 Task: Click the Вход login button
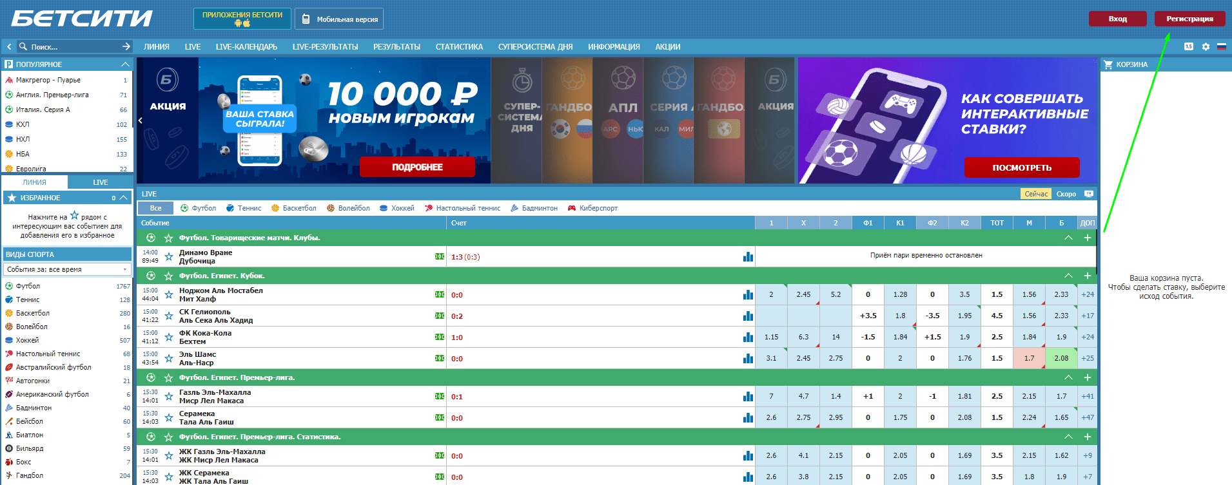tap(1118, 19)
